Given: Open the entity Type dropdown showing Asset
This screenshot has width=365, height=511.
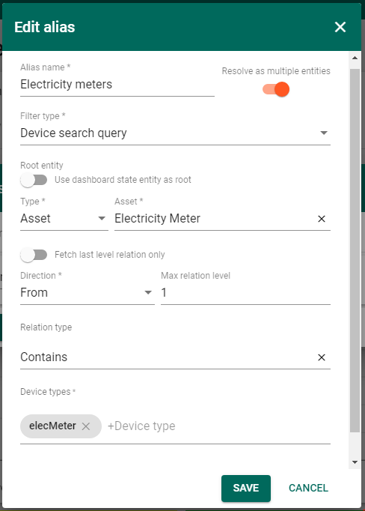Looking at the screenshot, I should [x=64, y=219].
